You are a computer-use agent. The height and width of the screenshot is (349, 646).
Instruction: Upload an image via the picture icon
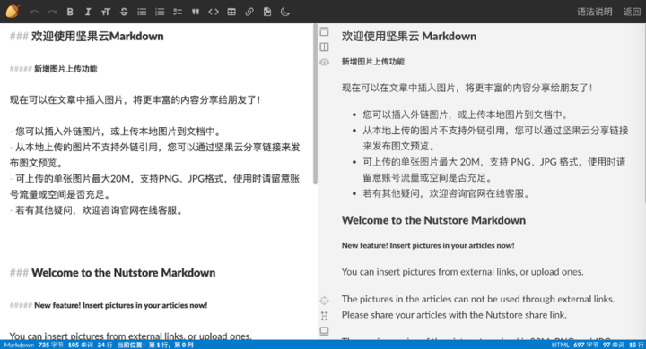[267, 12]
